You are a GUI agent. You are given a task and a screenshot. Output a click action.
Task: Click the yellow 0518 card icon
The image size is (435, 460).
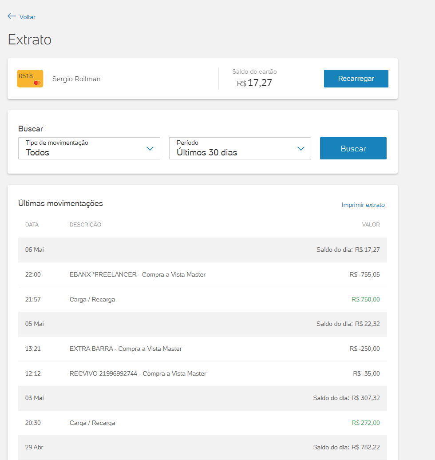coord(30,79)
